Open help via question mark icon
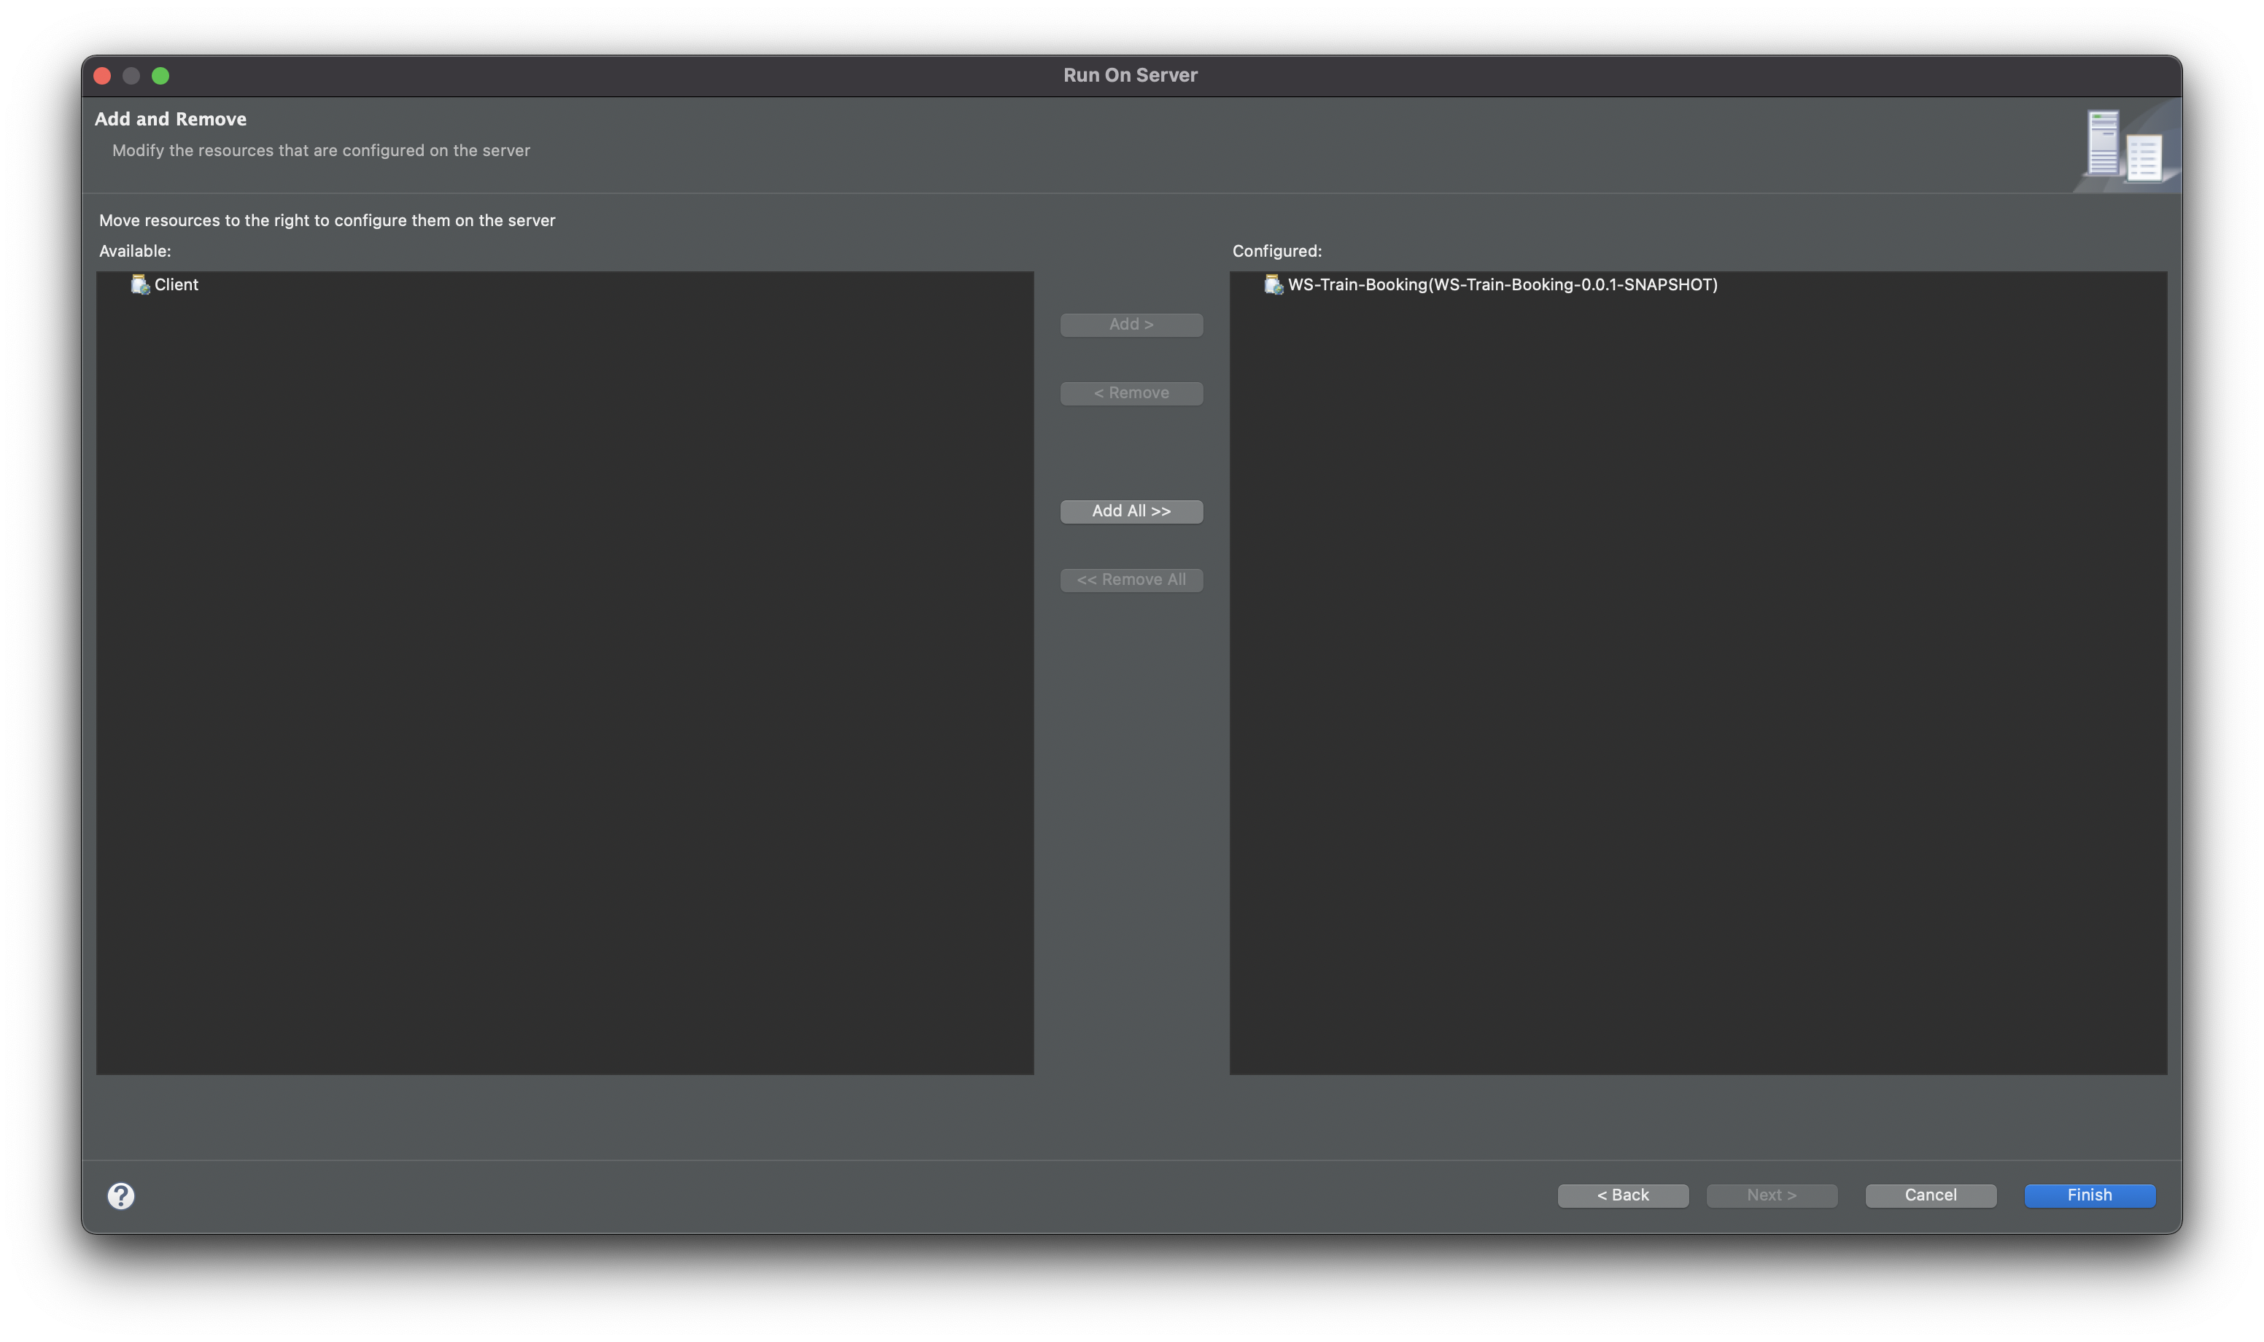Viewport: 2264px width, 1342px height. coord(121,1195)
